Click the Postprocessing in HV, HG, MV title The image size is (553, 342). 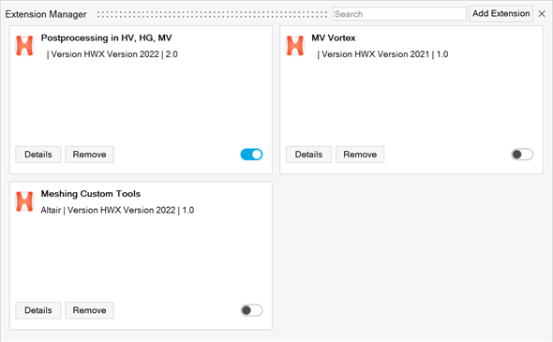pos(106,37)
